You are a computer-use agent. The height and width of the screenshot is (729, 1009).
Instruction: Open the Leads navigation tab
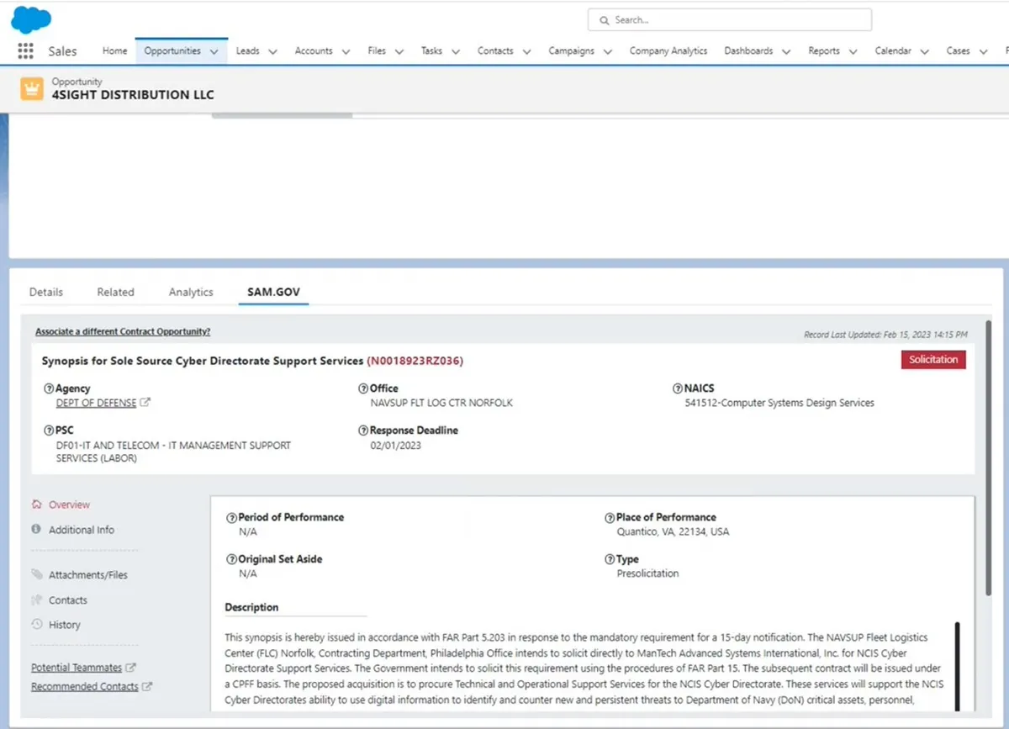click(x=248, y=50)
